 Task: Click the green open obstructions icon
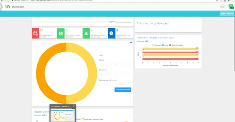pos(61,33)
